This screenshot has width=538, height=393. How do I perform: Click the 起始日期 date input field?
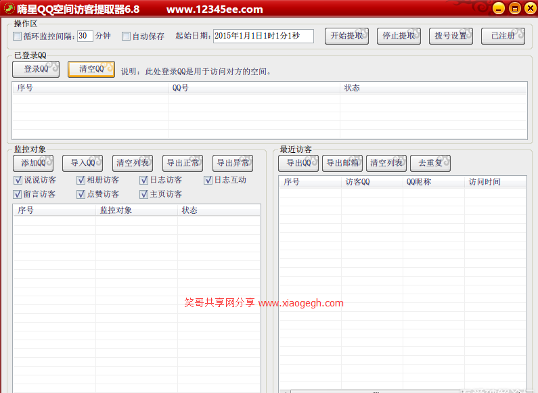click(263, 36)
